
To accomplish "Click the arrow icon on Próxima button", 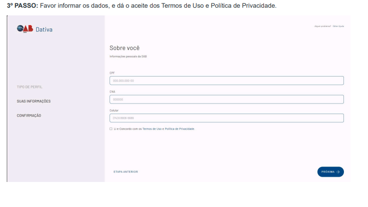I will coord(338,172).
